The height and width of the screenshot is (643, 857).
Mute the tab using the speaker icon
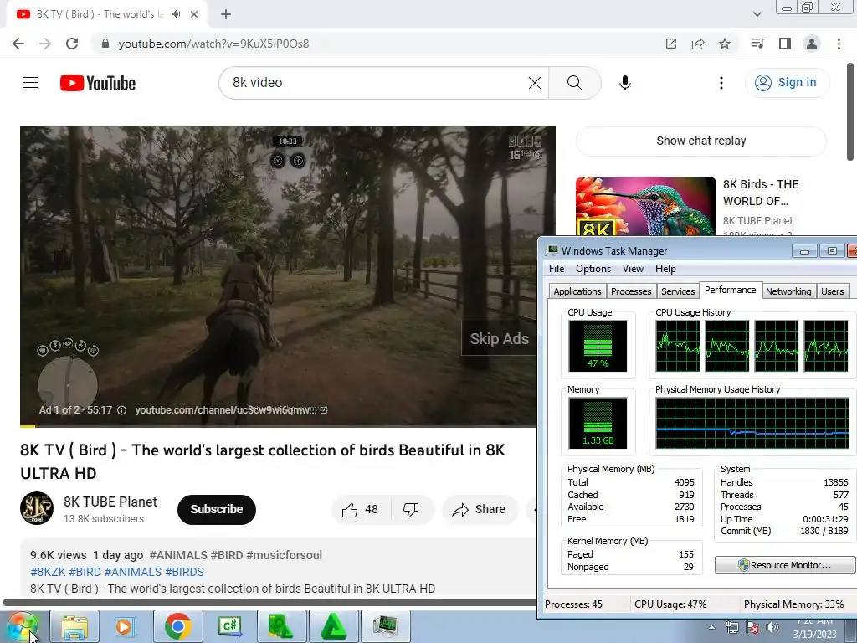(176, 14)
